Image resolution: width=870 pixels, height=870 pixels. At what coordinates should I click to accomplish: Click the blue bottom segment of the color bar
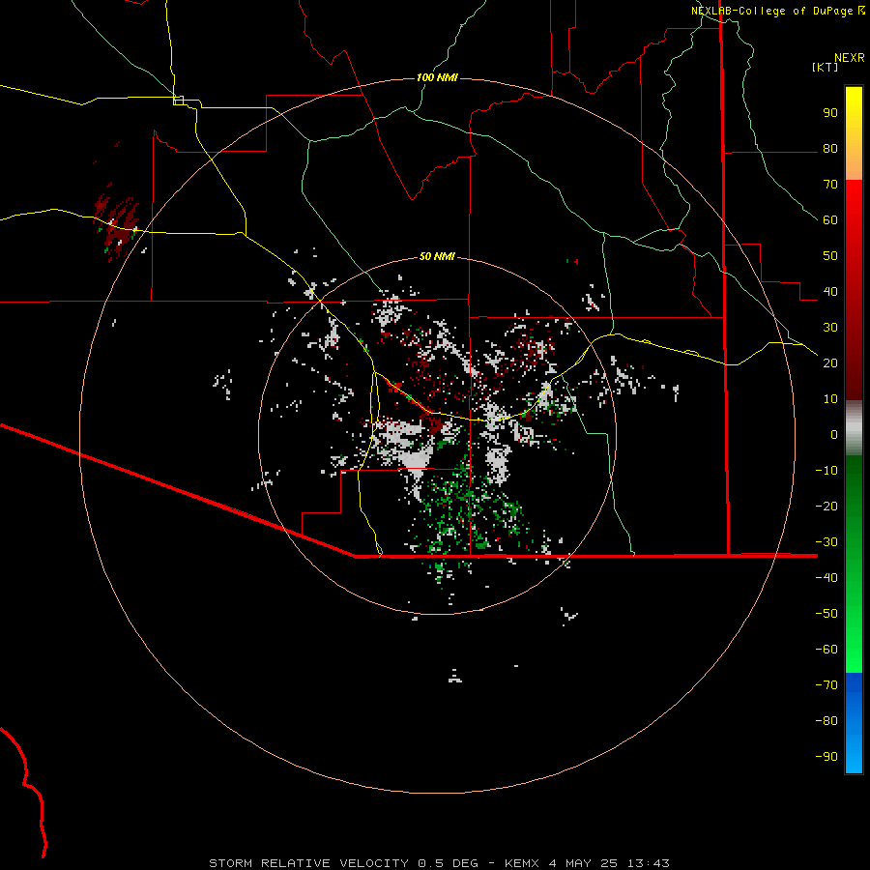click(854, 723)
